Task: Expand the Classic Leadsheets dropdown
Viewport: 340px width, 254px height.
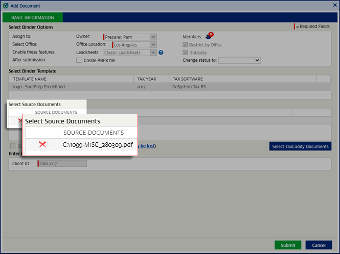Action: (x=153, y=53)
